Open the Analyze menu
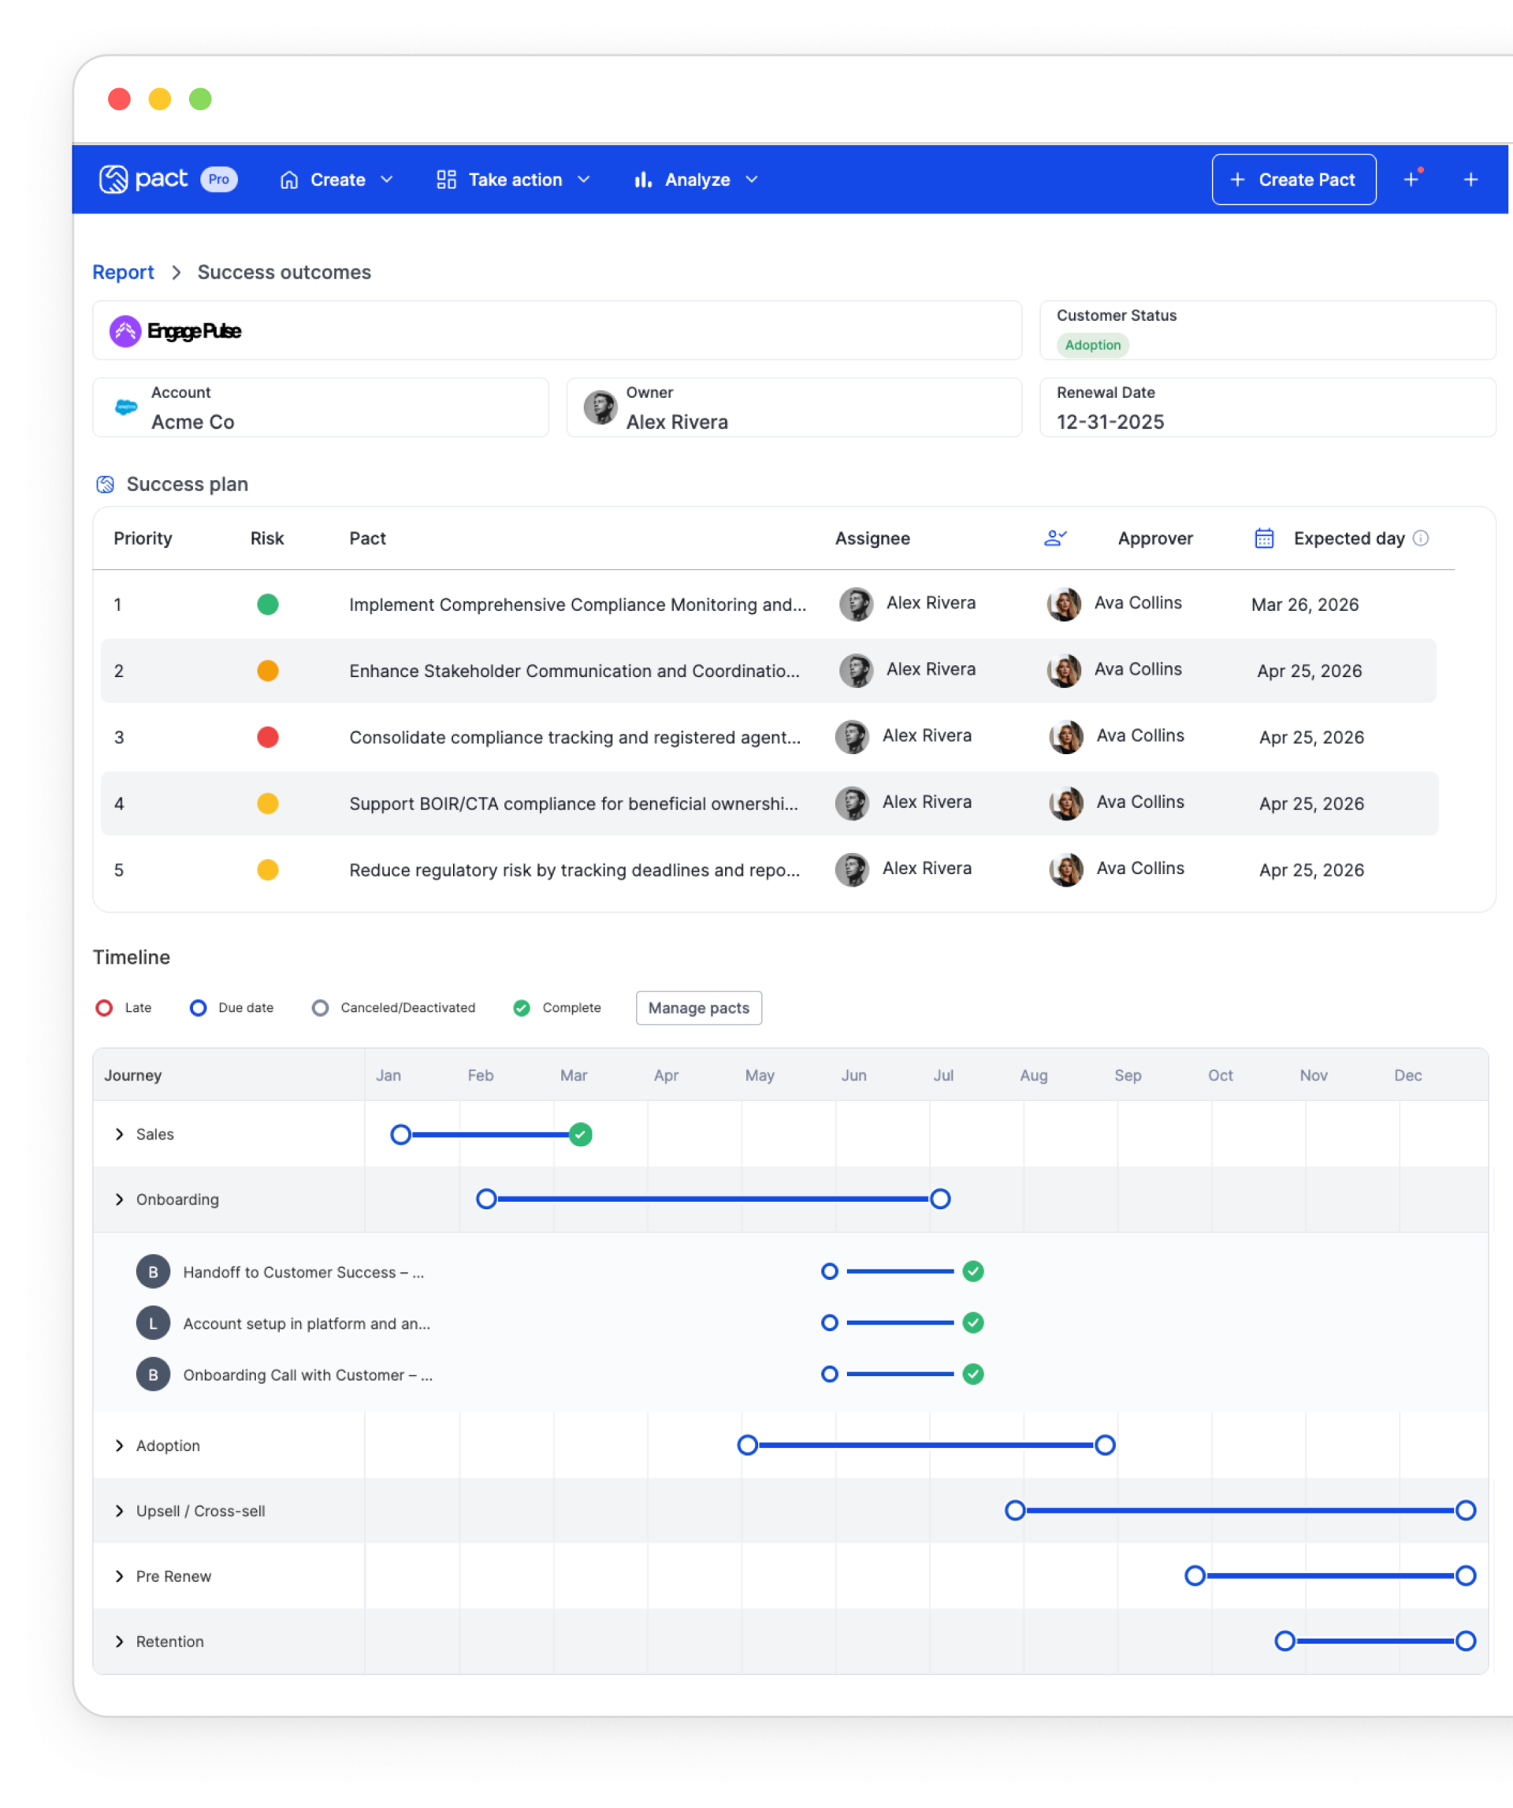The image size is (1513, 1808). [x=697, y=179]
